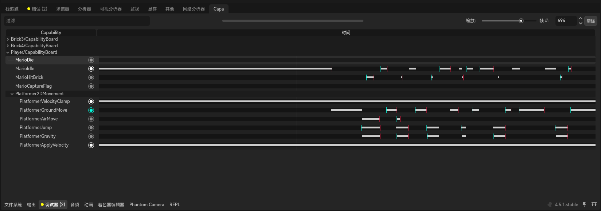Image resolution: width=601 pixels, height=211 pixels.
Task: Toggle the 调试器 (2) bottom panel
Action: coord(53,205)
